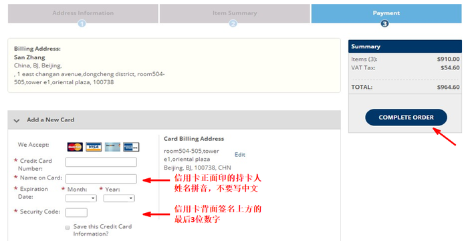Collapse the Add a New Card chevron

coord(17,120)
